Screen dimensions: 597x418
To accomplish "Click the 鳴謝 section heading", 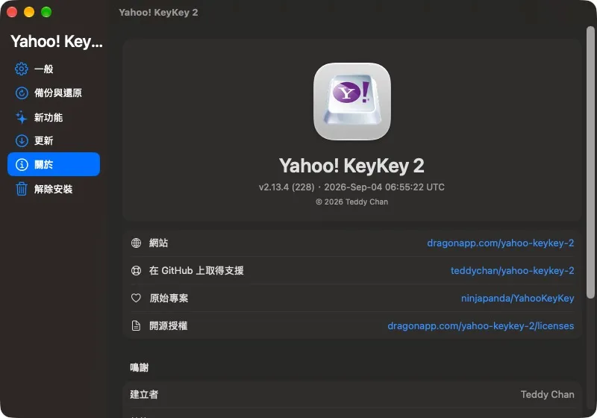I will 140,367.
